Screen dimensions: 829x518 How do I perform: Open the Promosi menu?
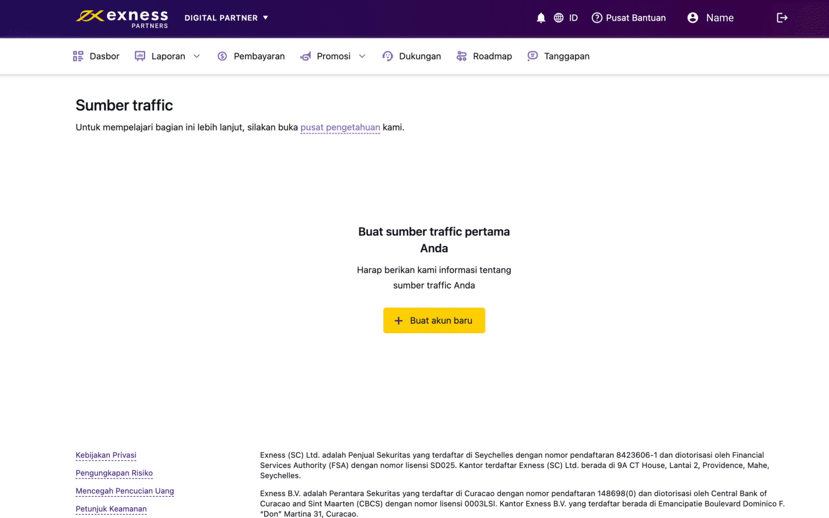pyautogui.click(x=334, y=56)
